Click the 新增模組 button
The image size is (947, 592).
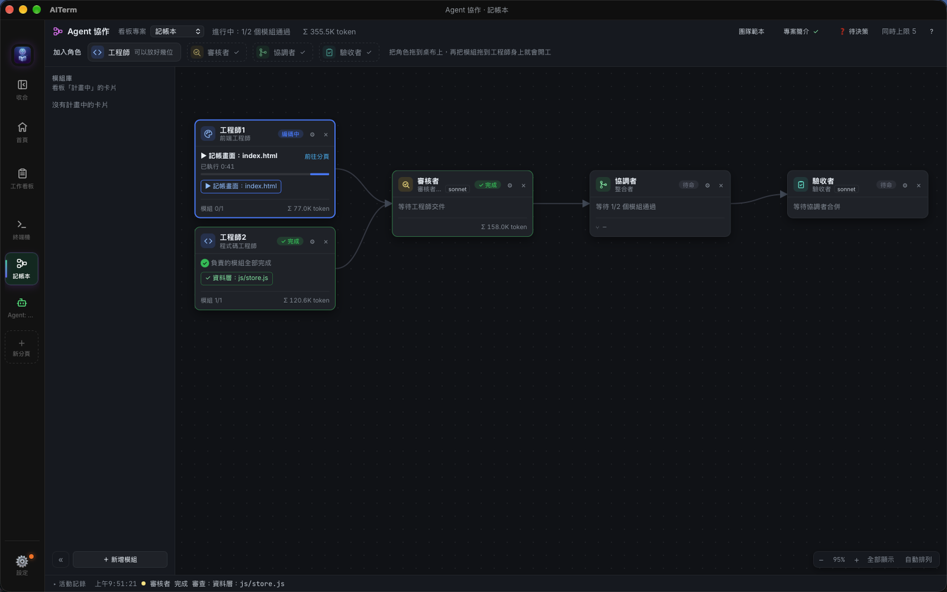pyautogui.click(x=120, y=560)
